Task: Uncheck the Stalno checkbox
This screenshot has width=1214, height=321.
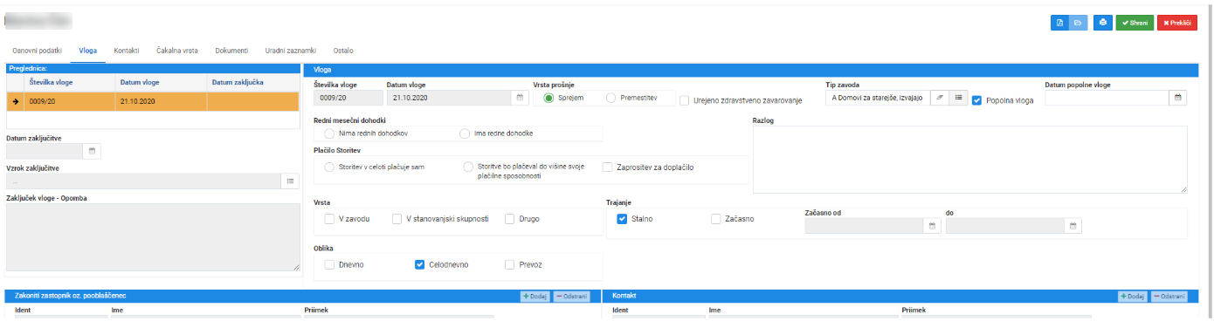Action: 622,218
